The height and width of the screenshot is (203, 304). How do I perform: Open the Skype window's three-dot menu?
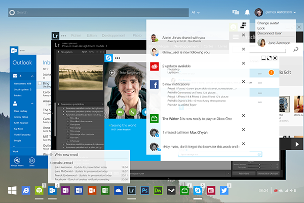118,58
